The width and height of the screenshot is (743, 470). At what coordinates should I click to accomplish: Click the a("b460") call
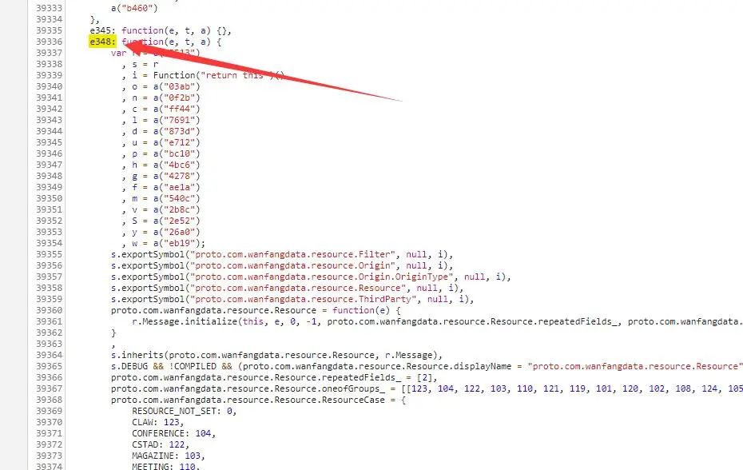(x=134, y=8)
